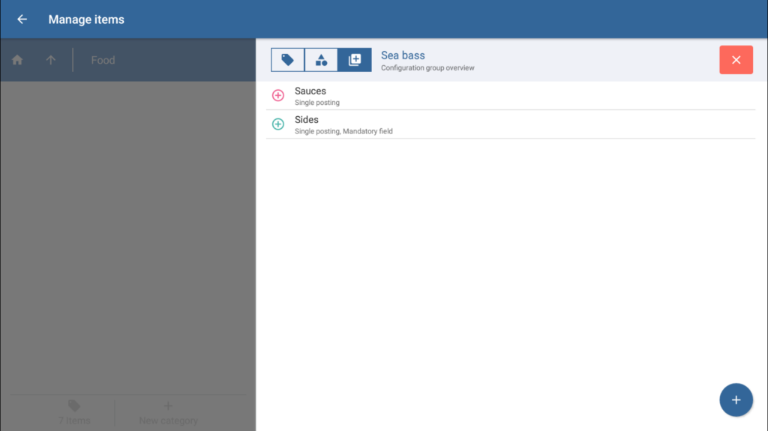Click the home icon in breadcrumb bar

pos(17,60)
